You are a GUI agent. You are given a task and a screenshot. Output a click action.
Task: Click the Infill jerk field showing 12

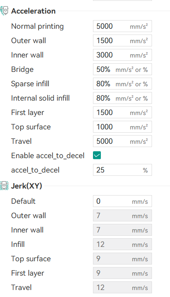tap(122, 244)
